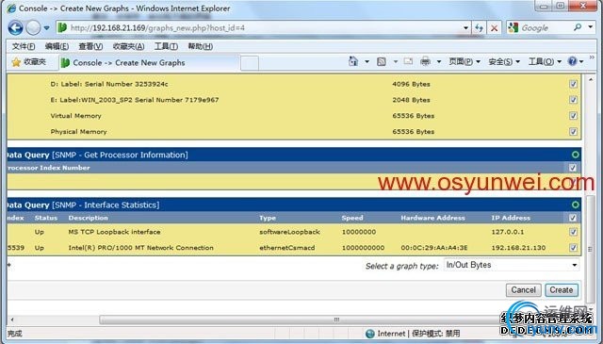Toggle select-all checkbox in Processor Index Number header

573,168
